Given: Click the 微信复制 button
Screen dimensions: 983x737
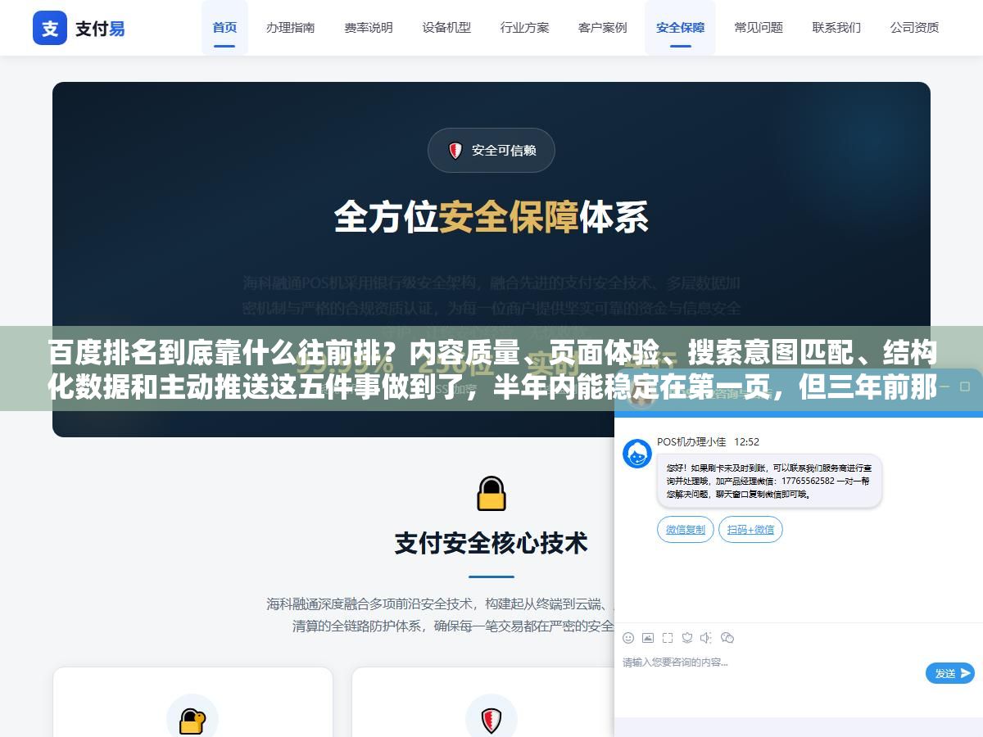Looking at the screenshot, I should point(686,530).
